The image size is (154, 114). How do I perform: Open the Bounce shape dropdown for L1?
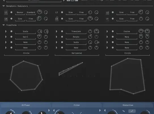tap(20, 13)
